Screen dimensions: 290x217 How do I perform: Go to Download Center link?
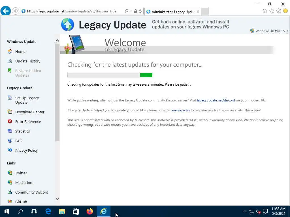(x=30, y=112)
